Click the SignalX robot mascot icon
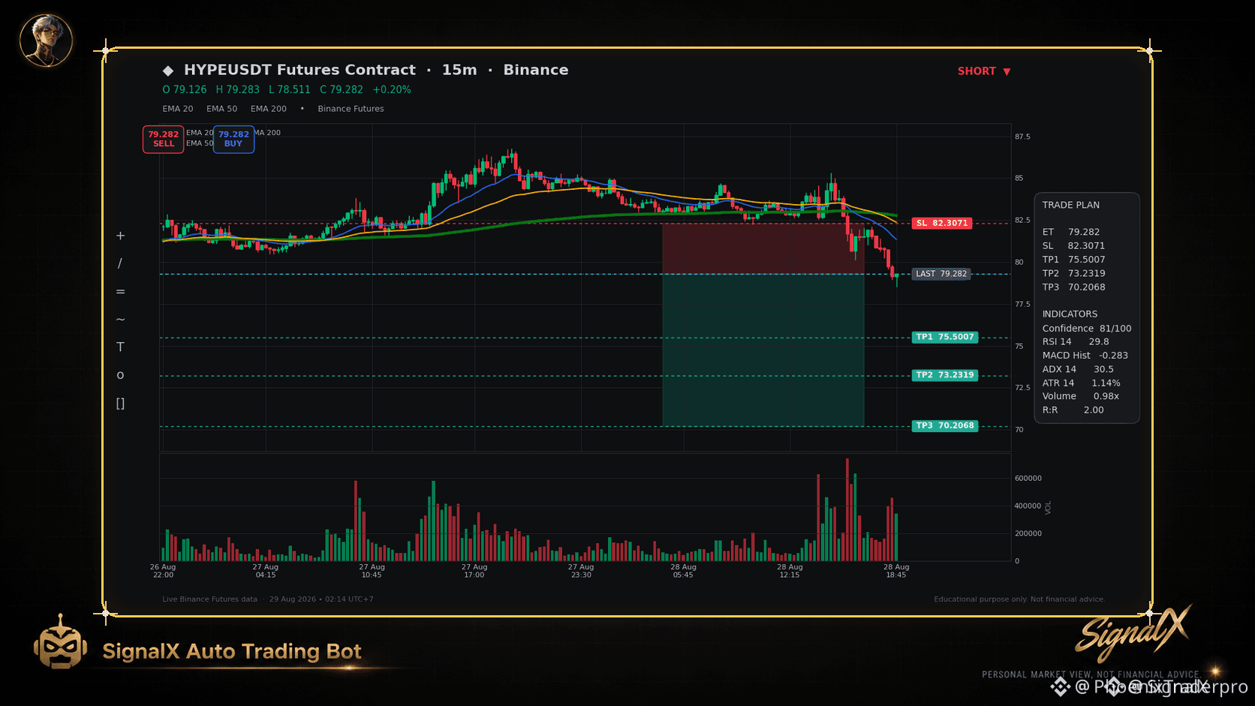 (x=60, y=642)
